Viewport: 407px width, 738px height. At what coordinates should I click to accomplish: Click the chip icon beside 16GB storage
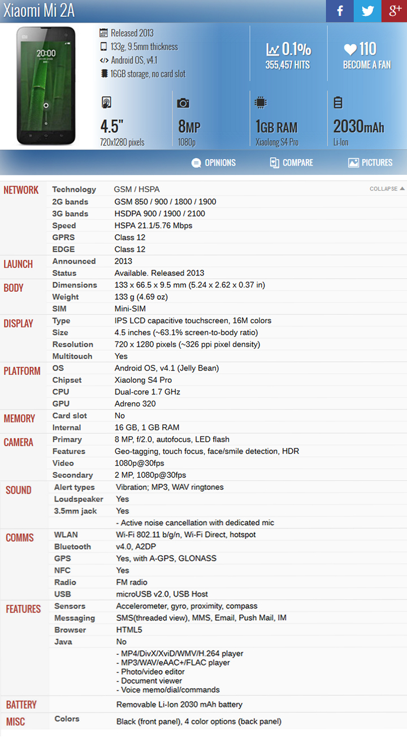[103, 74]
